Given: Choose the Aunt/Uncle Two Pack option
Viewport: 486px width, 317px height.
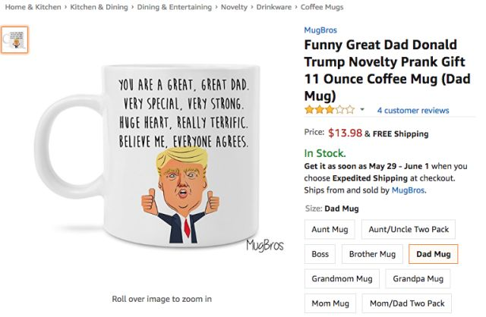Looking at the screenshot, I should (x=409, y=229).
